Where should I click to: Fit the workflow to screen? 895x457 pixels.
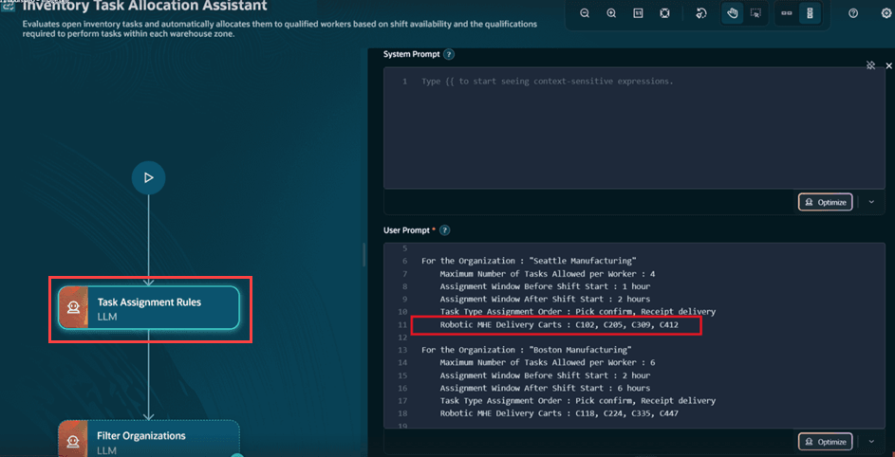(x=664, y=13)
